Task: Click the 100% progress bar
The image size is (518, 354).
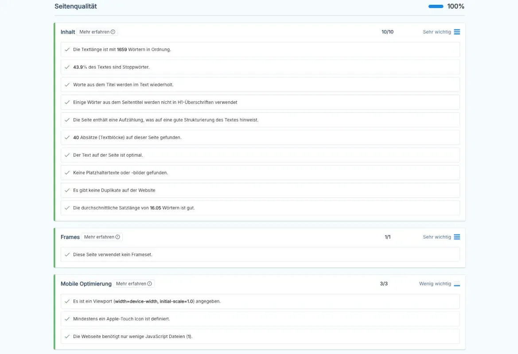Action: point(436,6)
